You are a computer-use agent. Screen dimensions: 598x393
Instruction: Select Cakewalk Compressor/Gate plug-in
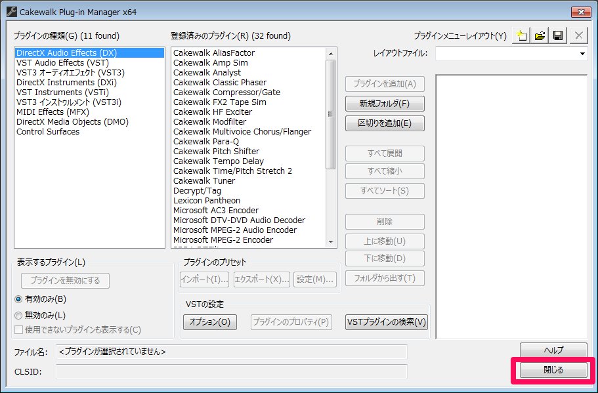[x=249, y=93]
